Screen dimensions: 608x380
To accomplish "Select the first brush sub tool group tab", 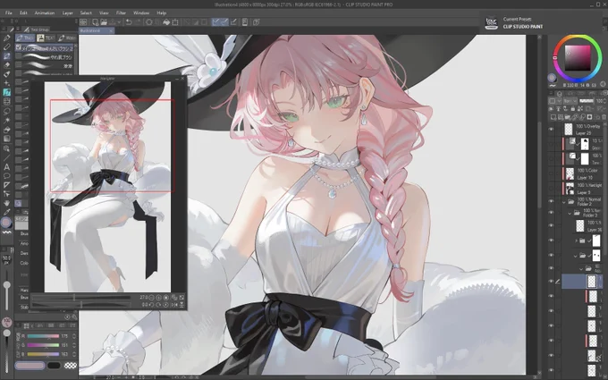I will [25, 38].
